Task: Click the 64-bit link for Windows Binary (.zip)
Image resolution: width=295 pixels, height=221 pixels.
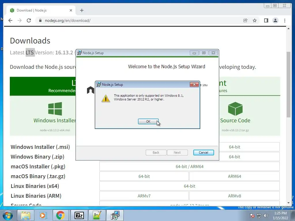Action: click(235, 157)
